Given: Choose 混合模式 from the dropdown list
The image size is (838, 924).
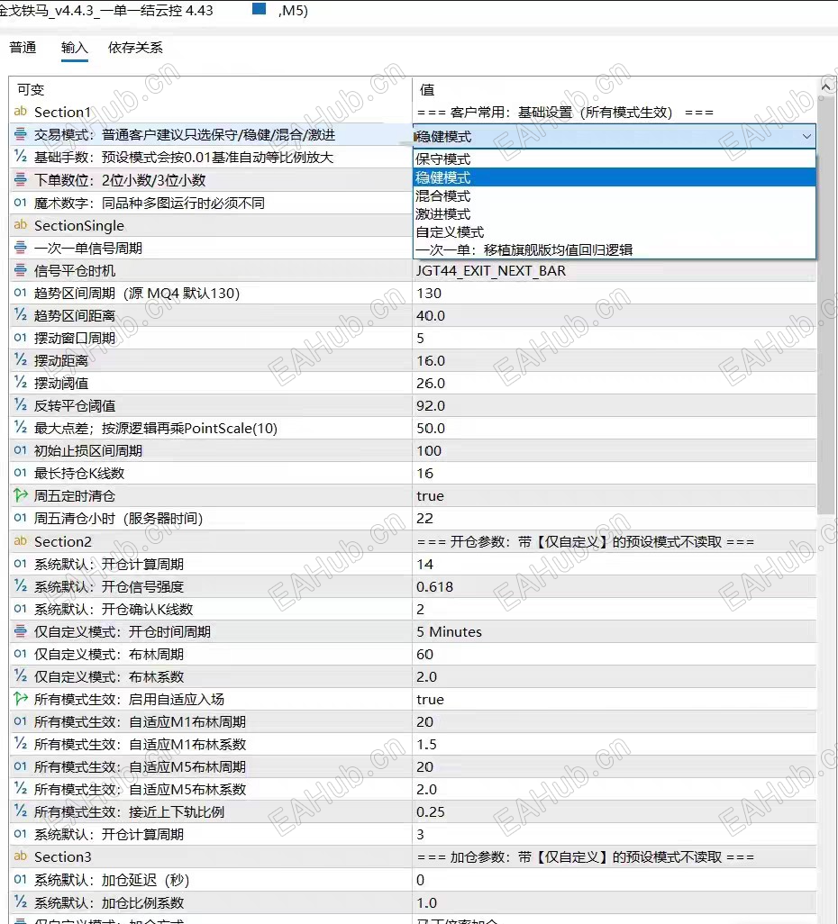Looking at the screenshot, I should (614, 195).
